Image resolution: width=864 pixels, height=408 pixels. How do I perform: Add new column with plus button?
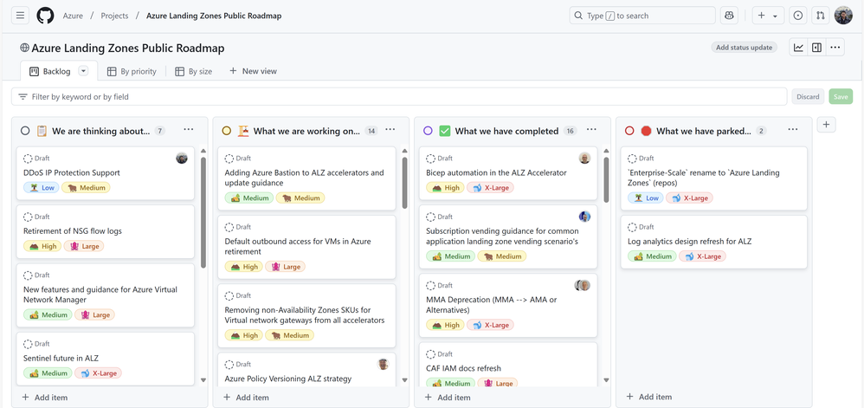click(826, 125)
